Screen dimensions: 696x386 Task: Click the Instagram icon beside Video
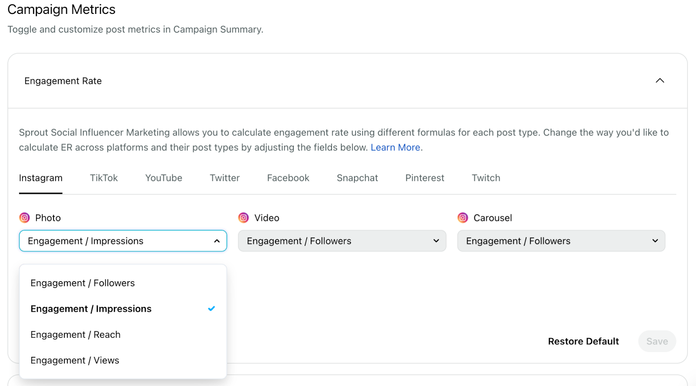[x=244, y=217]
